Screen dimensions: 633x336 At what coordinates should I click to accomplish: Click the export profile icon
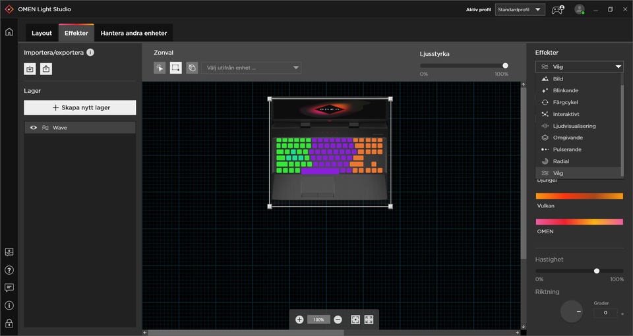pyautogui.click(x=46, y=69)
